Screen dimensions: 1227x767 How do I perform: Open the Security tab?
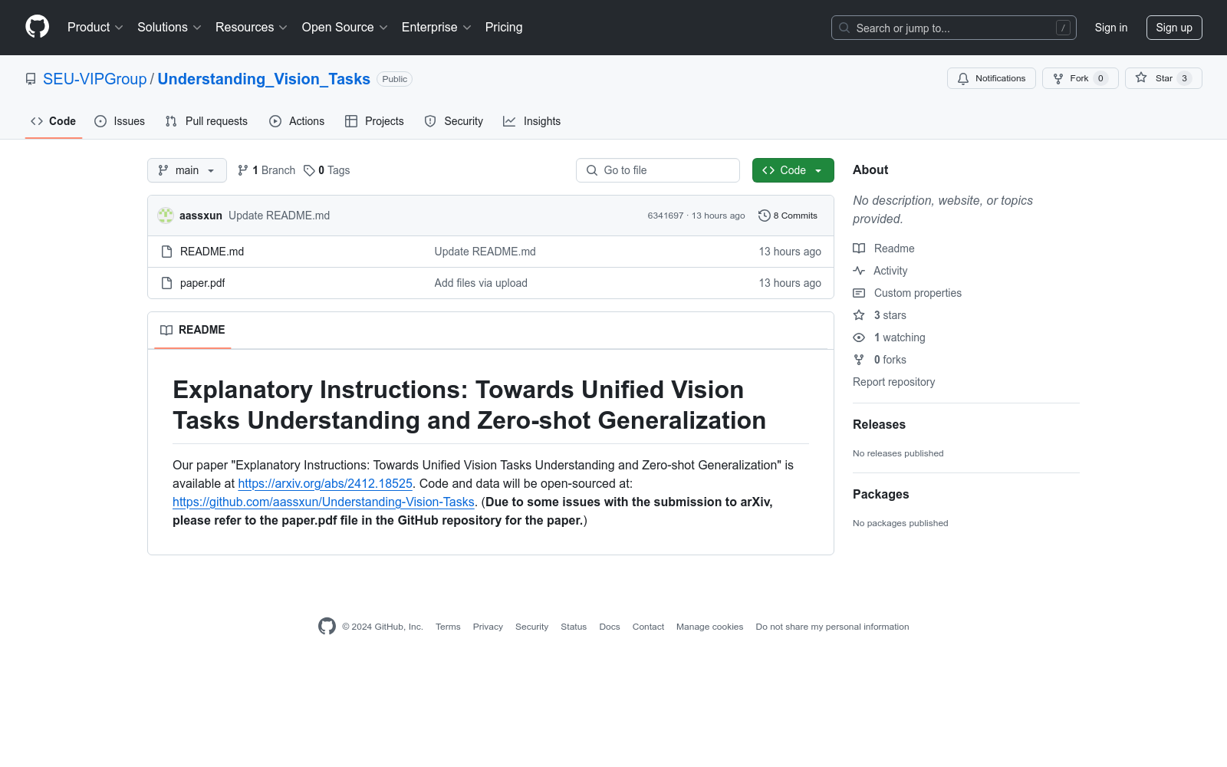[454, 121]
